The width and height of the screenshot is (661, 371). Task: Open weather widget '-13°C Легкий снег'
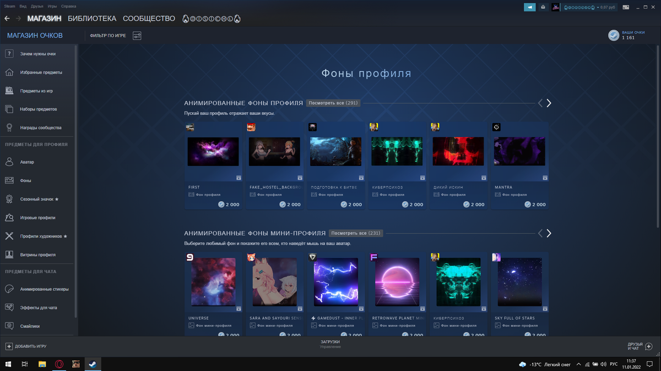point(544,364)
